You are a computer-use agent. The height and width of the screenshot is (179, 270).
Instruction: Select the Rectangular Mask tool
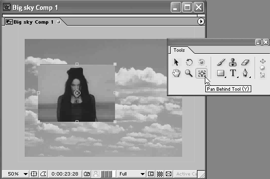(x=221, y=73)
